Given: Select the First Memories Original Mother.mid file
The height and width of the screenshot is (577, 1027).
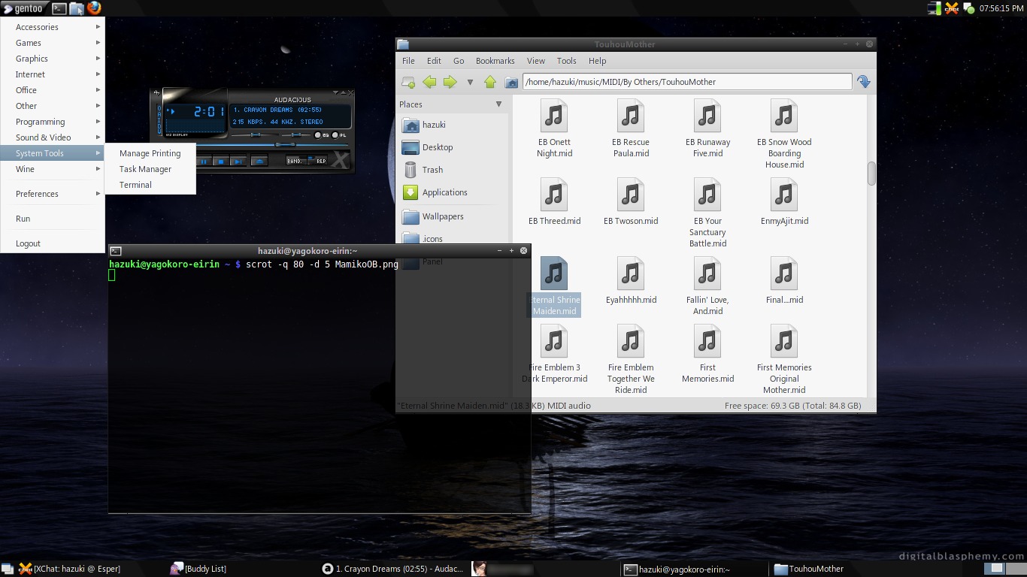Looking at the screenshot, I should tap(784, 359).
